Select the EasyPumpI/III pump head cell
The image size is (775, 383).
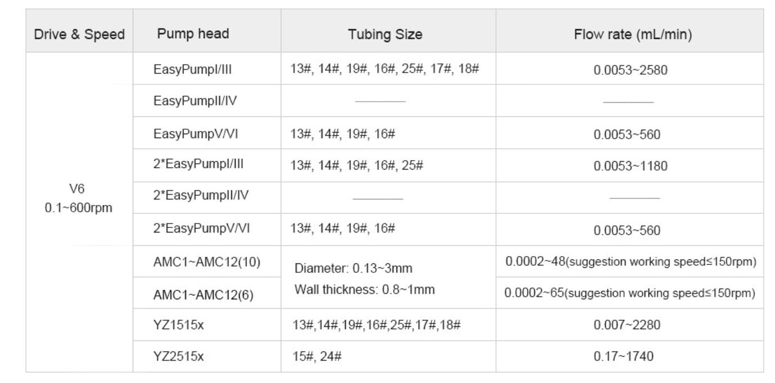tap(207, 69)
